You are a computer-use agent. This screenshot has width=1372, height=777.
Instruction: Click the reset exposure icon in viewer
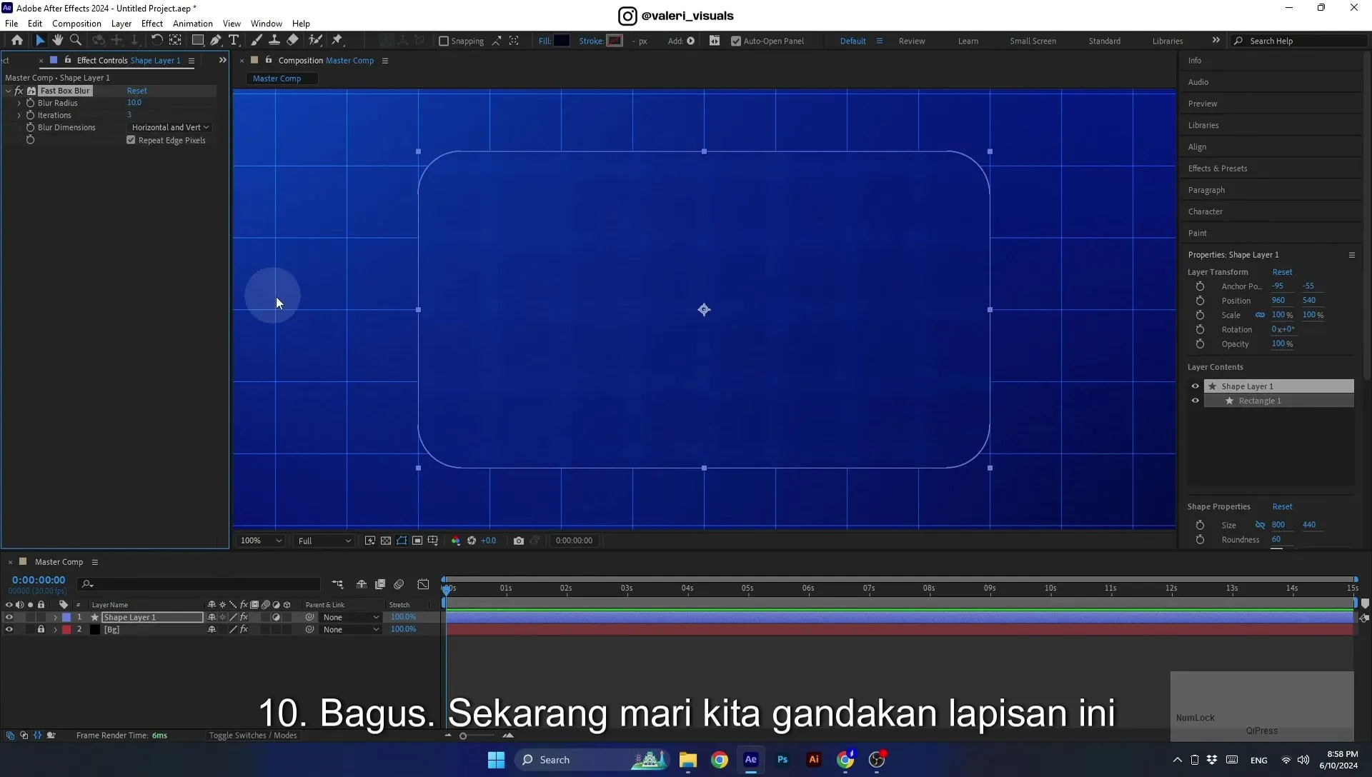(472, 541)
